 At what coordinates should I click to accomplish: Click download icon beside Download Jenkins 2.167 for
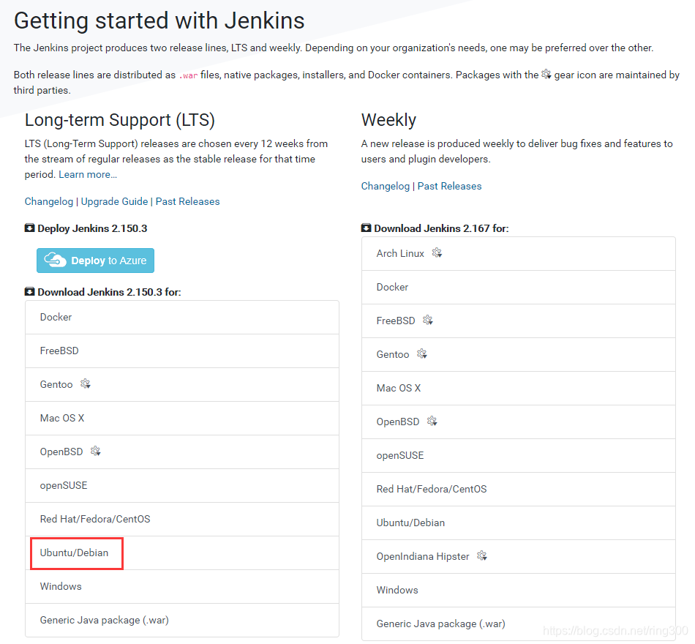366,228
